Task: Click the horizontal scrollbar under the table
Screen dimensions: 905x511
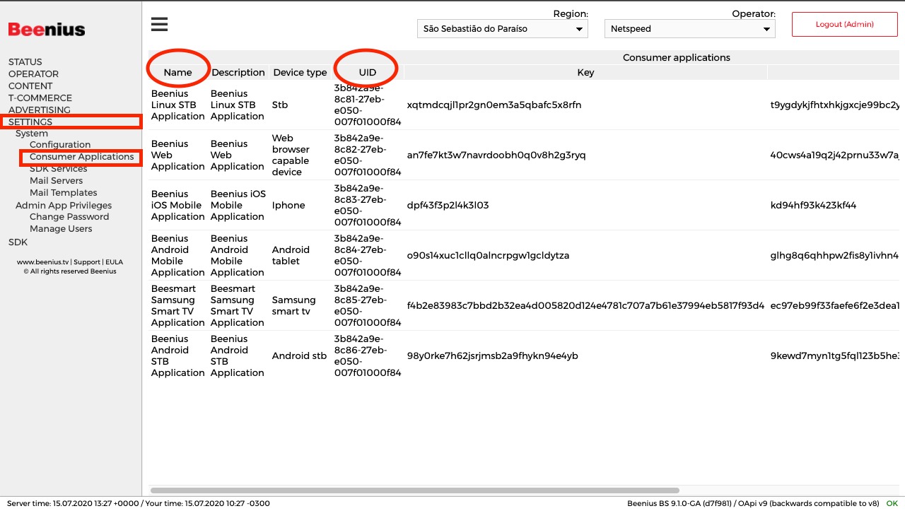Action: (415, 491)
